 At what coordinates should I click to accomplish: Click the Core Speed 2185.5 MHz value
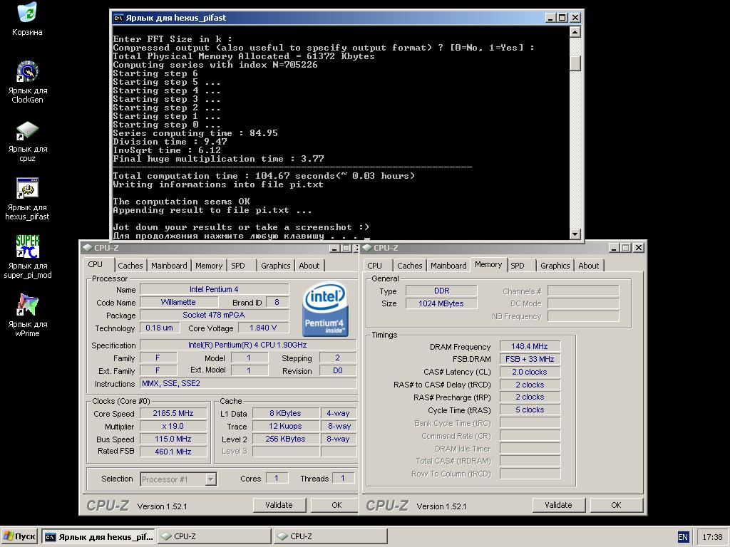click(173, 413)
